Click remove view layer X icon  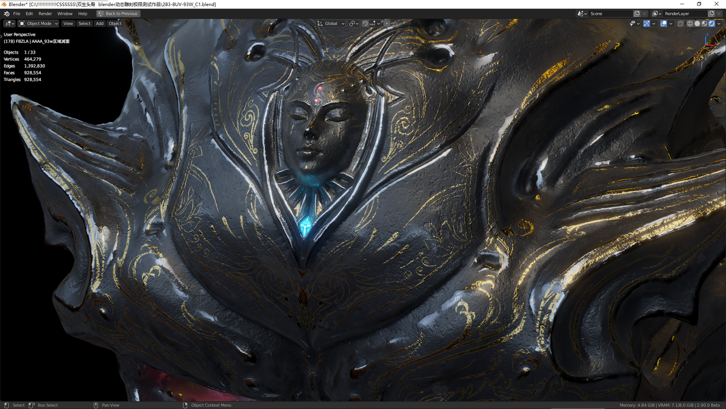click(719, 13)
